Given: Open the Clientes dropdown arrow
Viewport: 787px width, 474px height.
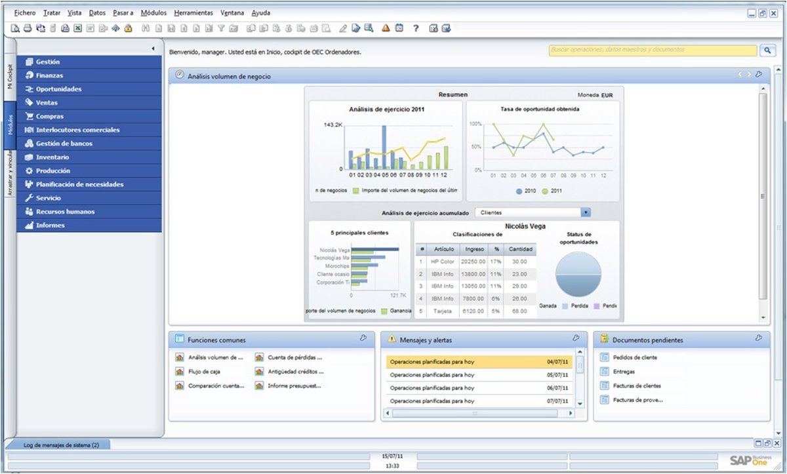Looking at the screenshot, I should [586, 212].
